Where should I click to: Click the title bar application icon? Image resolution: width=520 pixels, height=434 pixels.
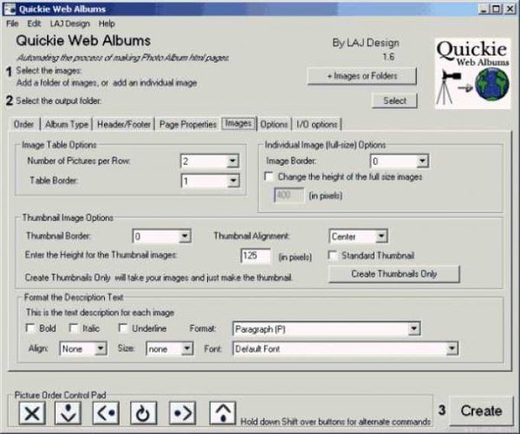pyautogui.click(x=10, y=9)
